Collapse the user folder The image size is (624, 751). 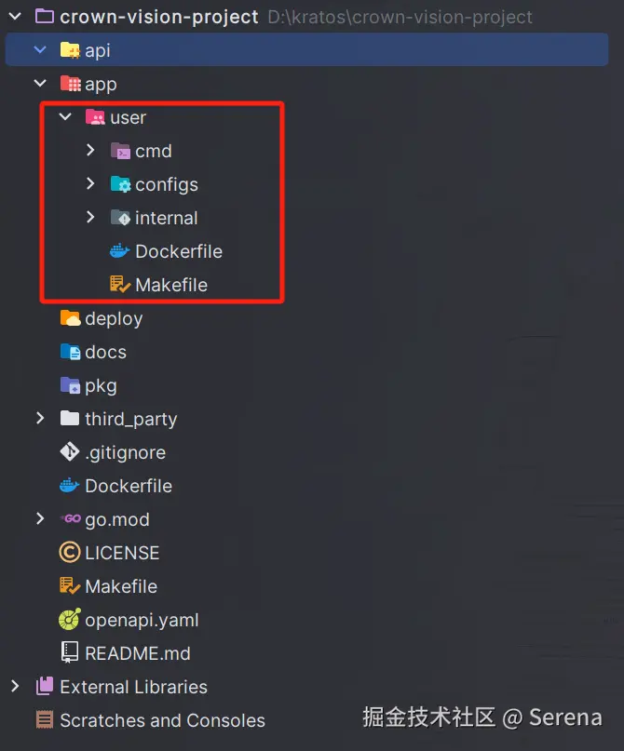click(65, 116)
